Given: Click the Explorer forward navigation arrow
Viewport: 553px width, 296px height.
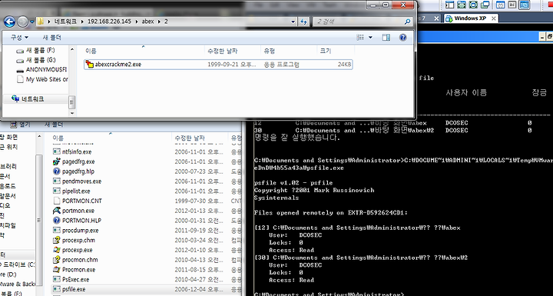Looking at the screenshot, I should click(22, 22).
